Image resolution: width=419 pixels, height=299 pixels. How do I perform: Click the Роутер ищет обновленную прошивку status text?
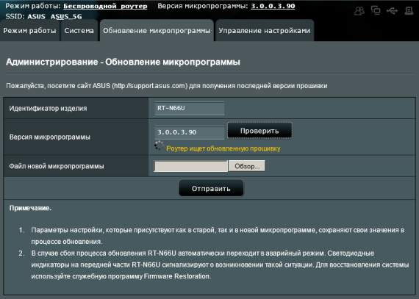coord(223,148)
